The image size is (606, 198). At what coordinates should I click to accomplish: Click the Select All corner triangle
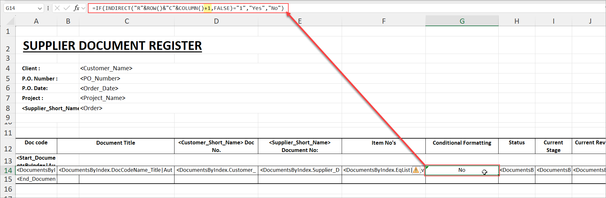tap(10, 21)
